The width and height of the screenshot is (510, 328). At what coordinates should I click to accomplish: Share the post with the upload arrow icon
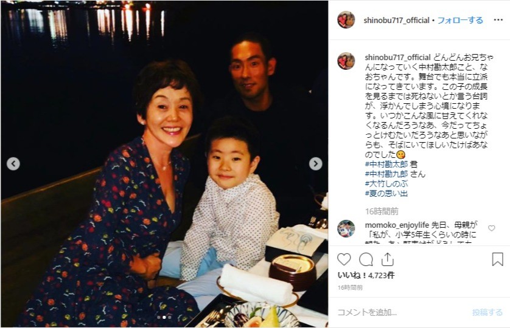tap(388, 259)
